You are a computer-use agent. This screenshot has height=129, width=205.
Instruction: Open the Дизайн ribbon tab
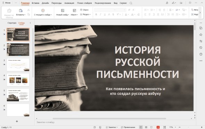(45, 3)
